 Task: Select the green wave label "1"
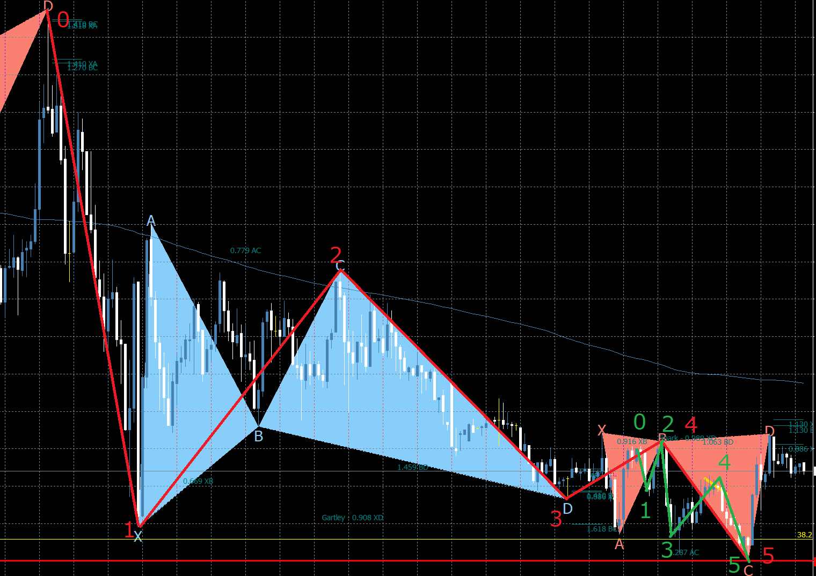click(645, 510)
